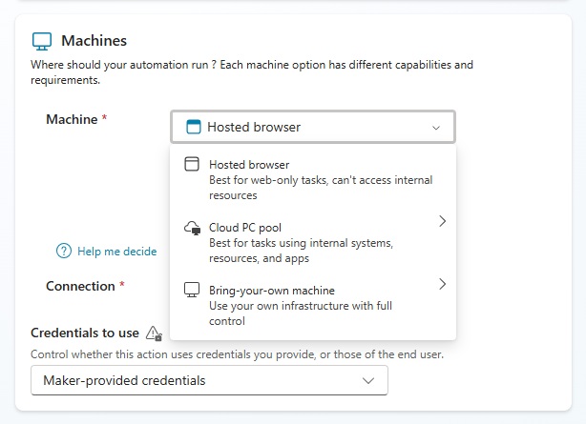
Task: Click the Credentials to use label
Action: [85, 333]
